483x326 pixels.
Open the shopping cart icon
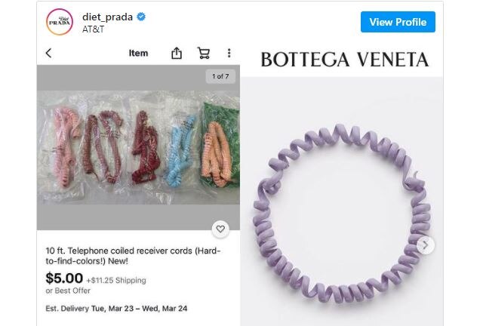[204, 53]
